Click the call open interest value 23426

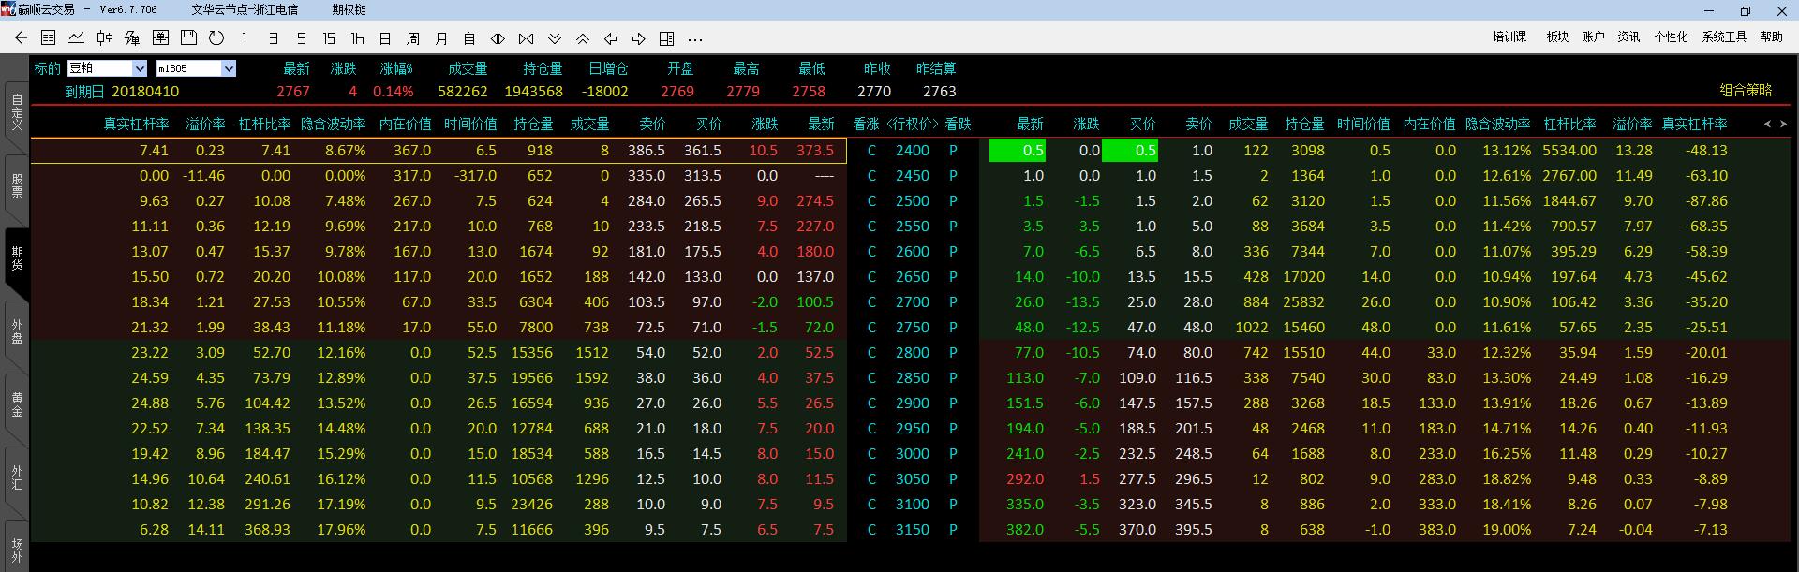tap(531, 504)
